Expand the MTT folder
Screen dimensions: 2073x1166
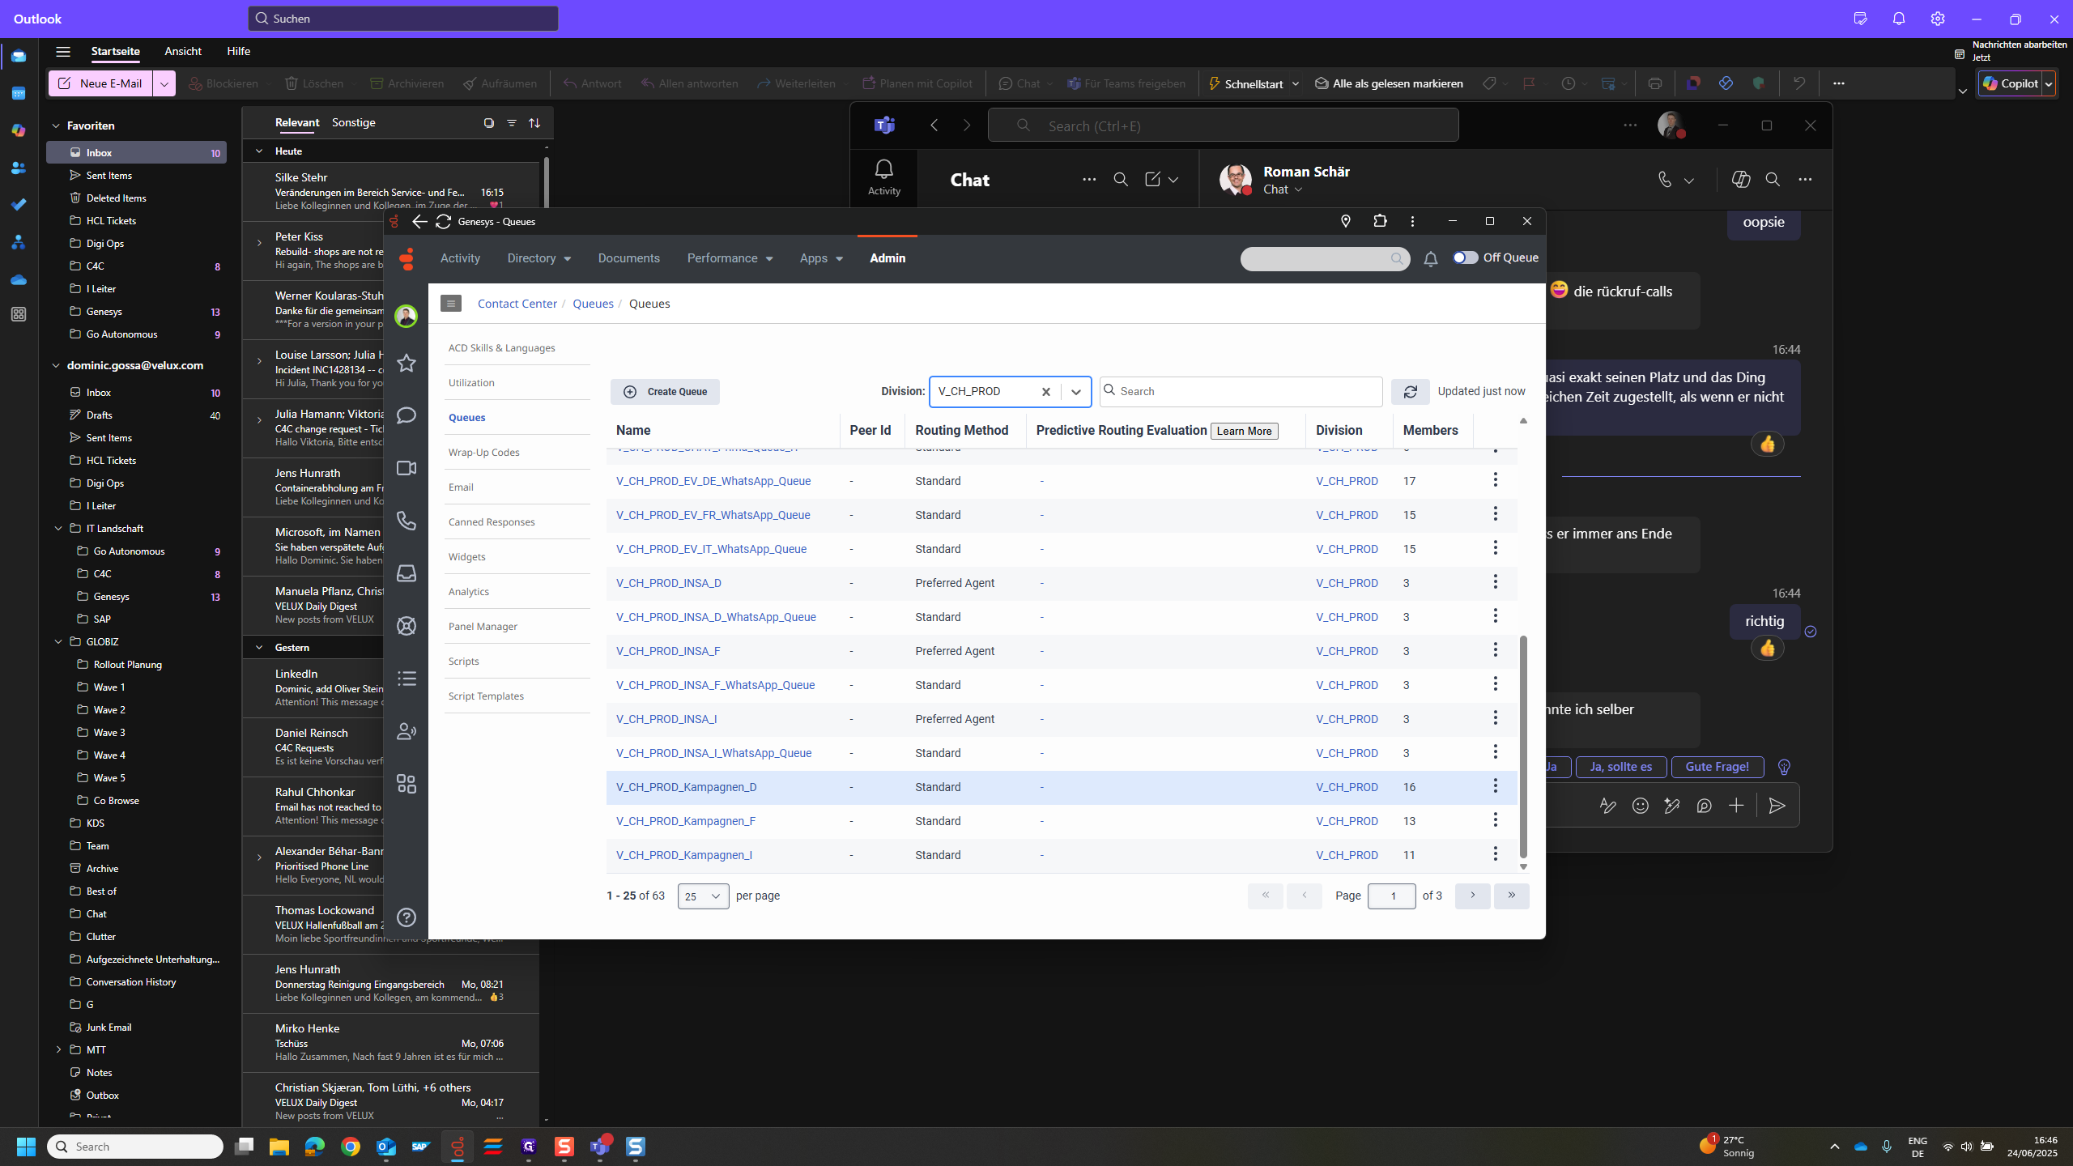click(58, 1049)
